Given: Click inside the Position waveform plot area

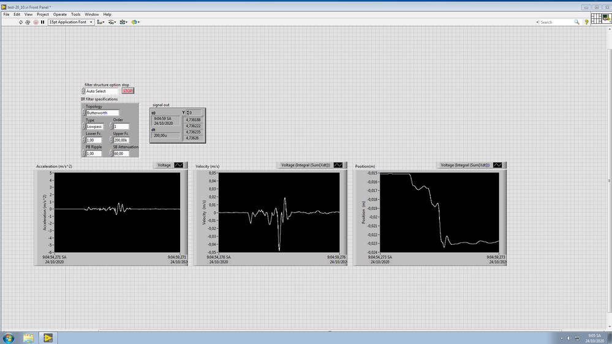Looking at the screenshot, I should (439, 212).
